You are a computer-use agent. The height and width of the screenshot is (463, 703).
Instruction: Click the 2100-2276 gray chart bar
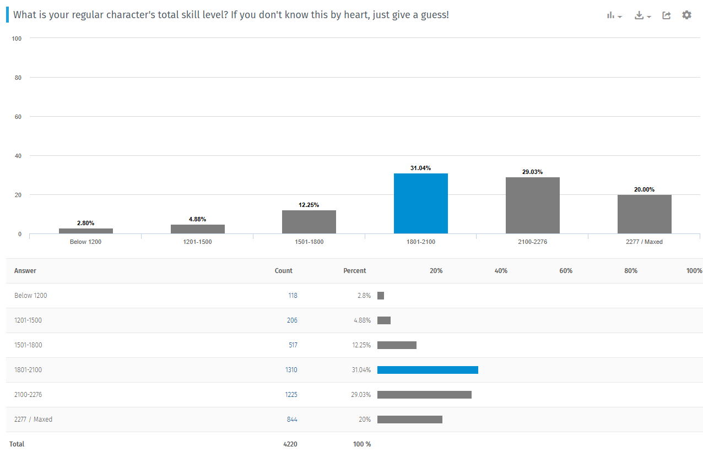click(533, 205)
